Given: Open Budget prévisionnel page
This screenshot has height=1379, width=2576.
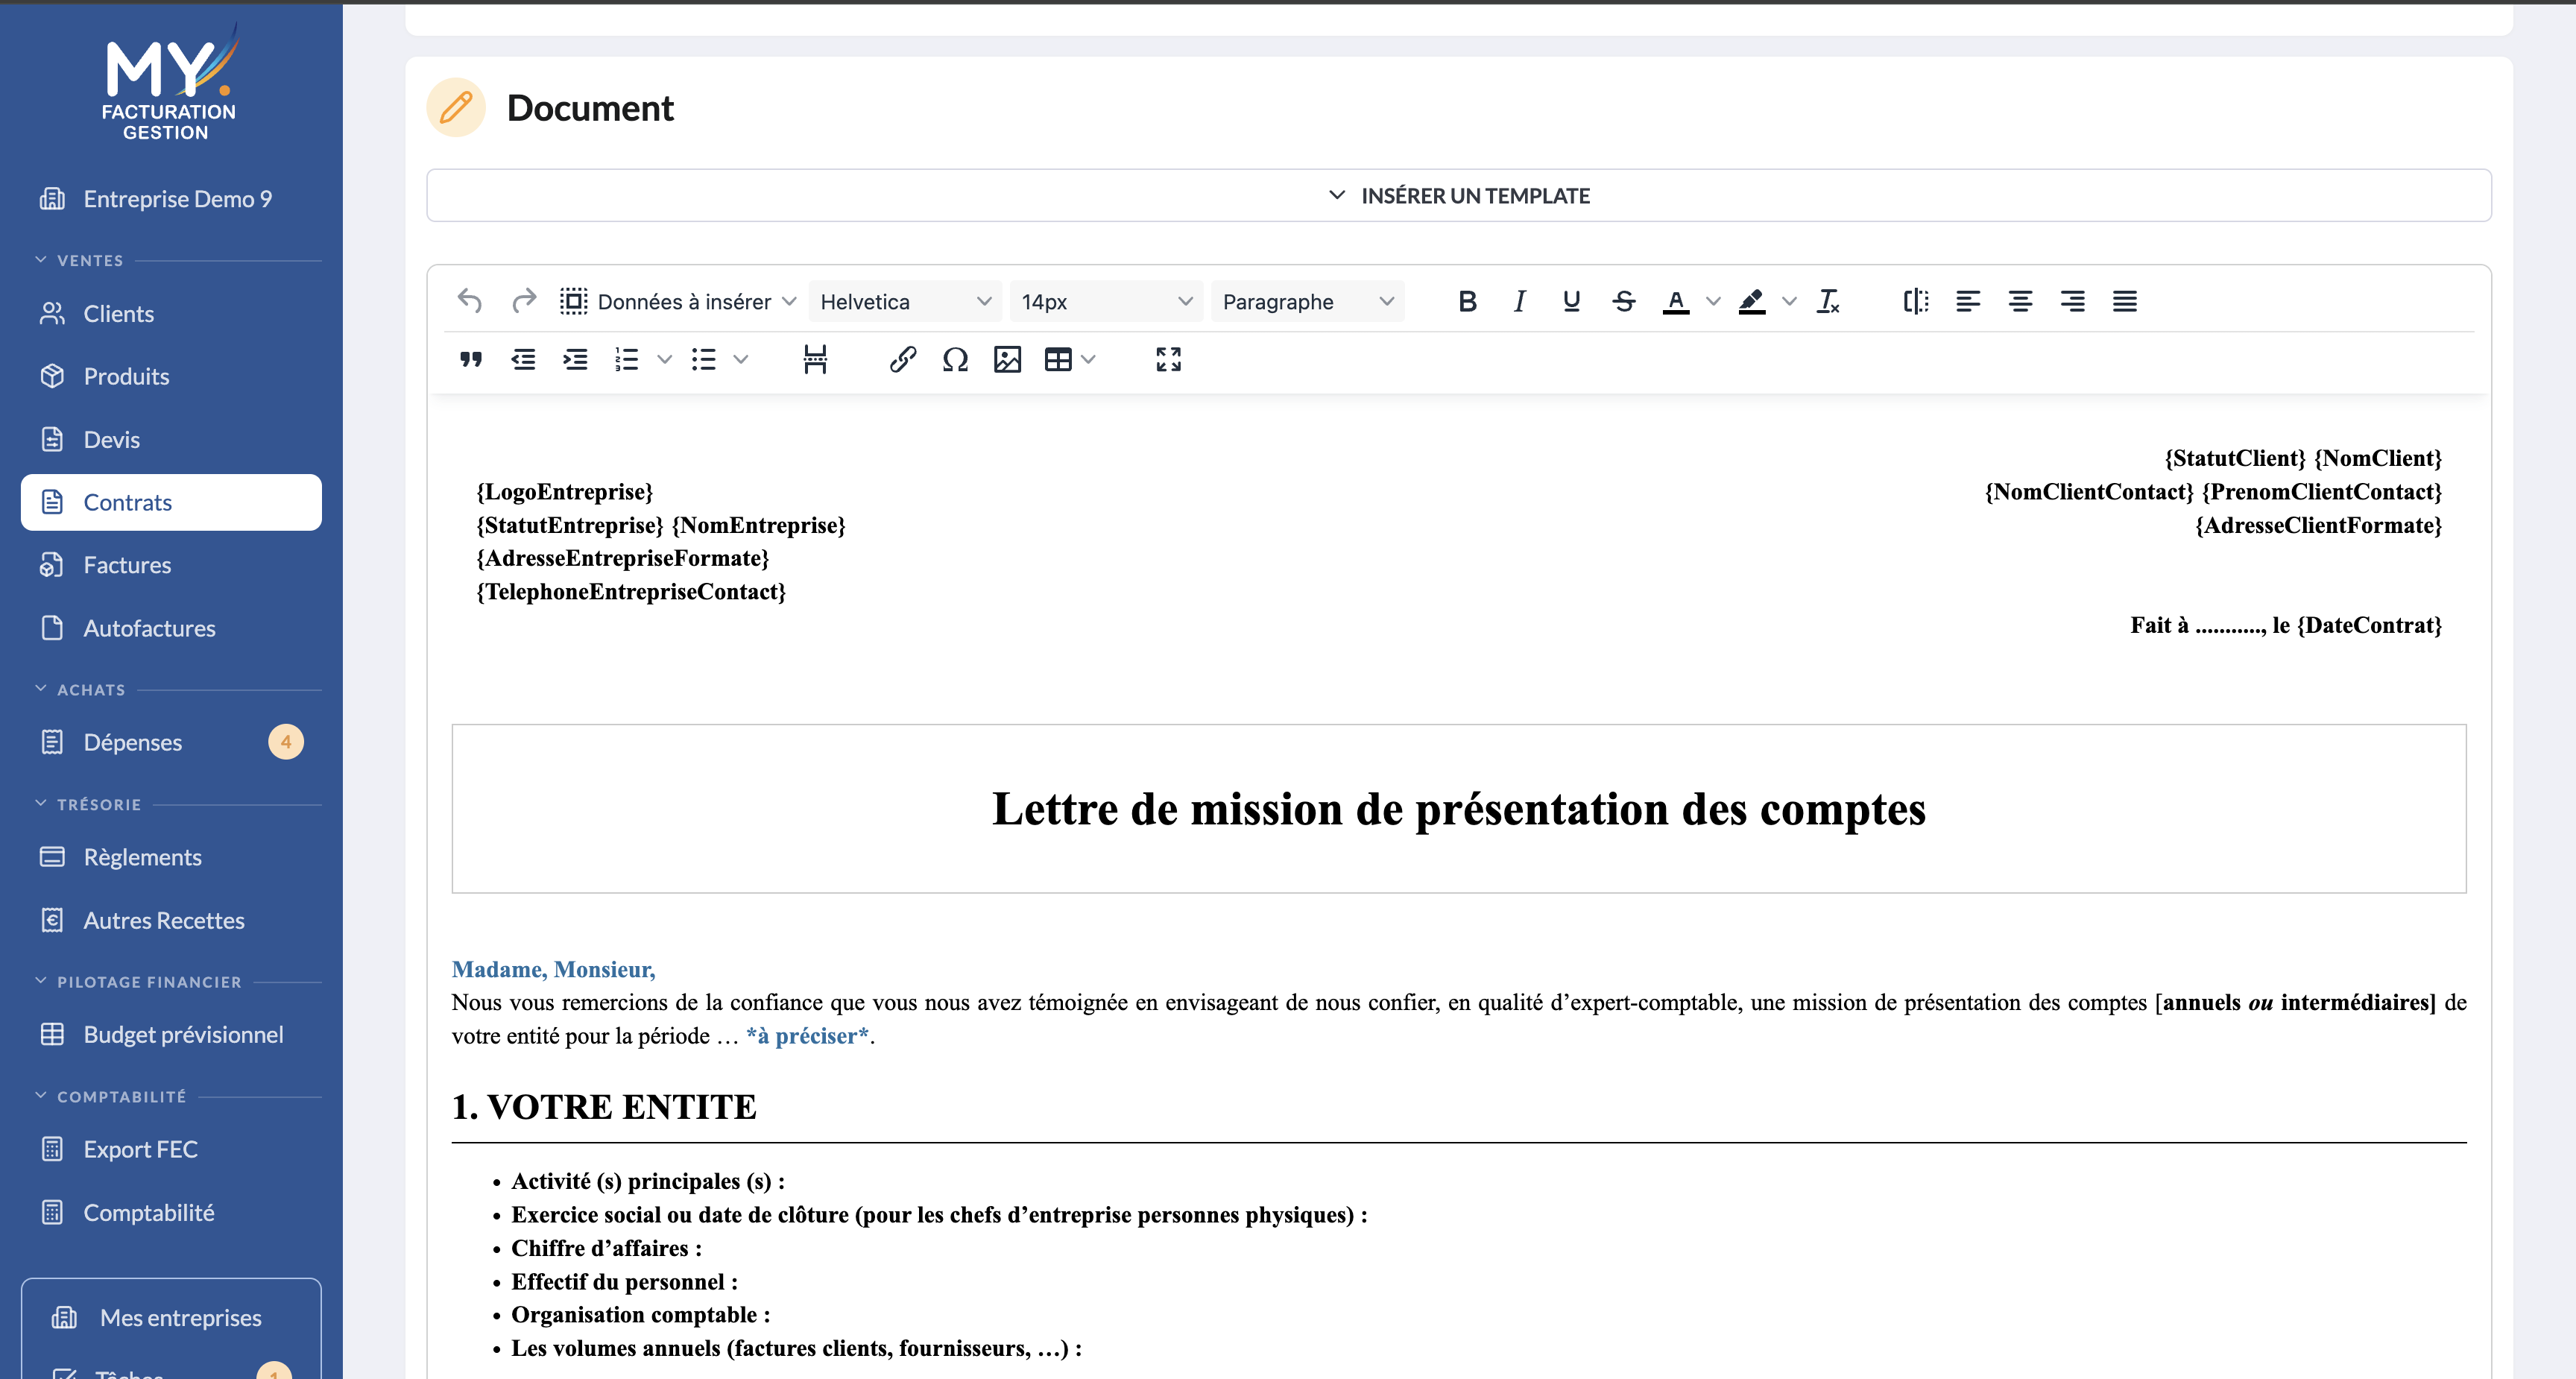Looking at the screenshot, I should pyautogui.click(x=171, y=1034).
